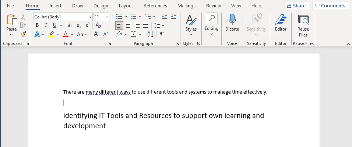The height and width of the screenshot is (147, 352).
Task: Open the Reuse Files pane
Action: [x=303, y=25]
